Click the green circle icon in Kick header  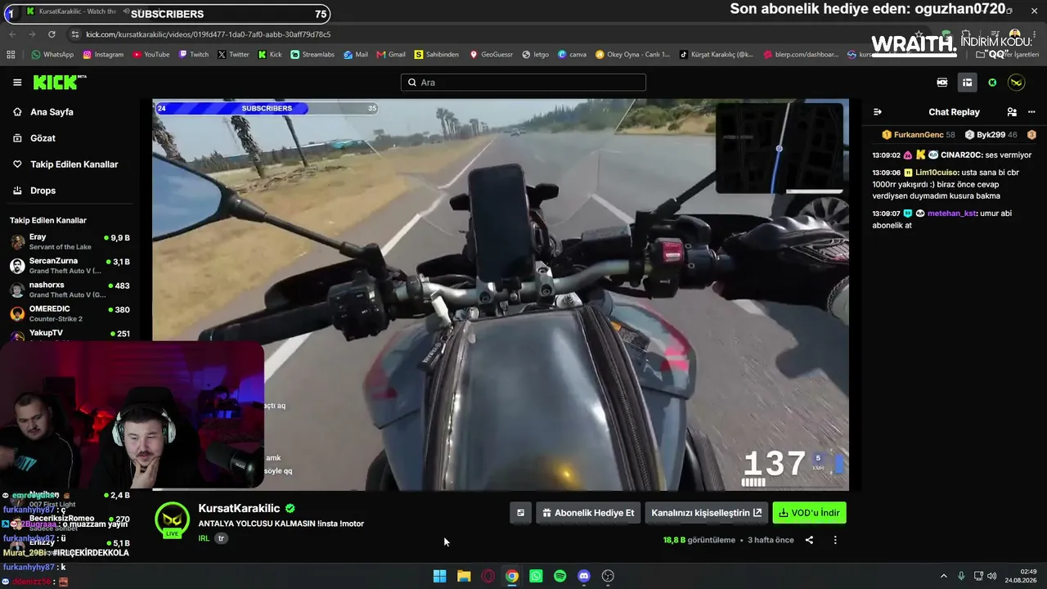pyautogui.click(x=992, y=83)
